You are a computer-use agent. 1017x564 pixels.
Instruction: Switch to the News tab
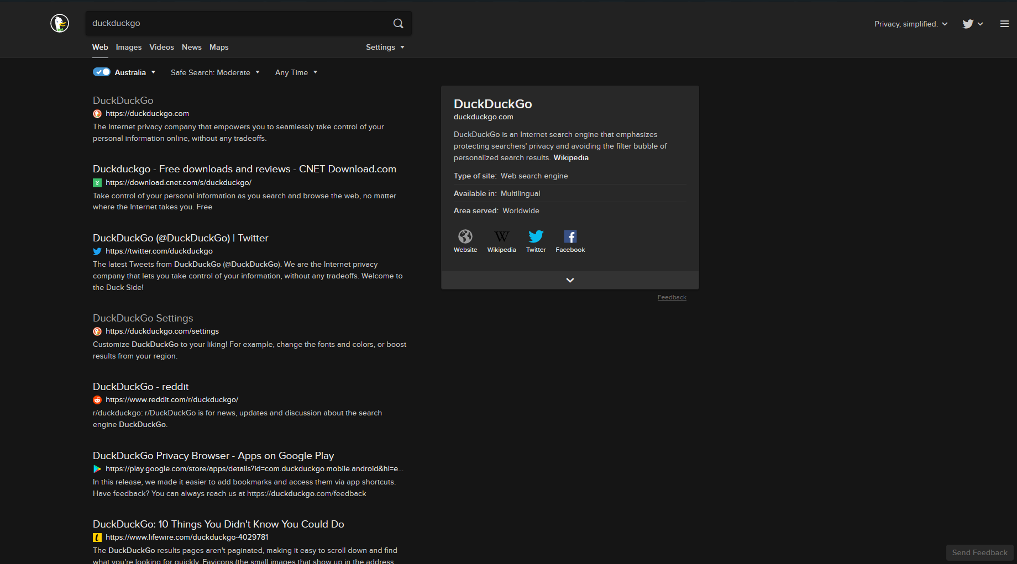coord(192,47)
